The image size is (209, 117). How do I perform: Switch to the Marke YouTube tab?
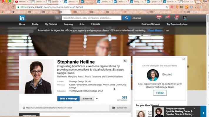pyautogui.click(x=22, y=2)
